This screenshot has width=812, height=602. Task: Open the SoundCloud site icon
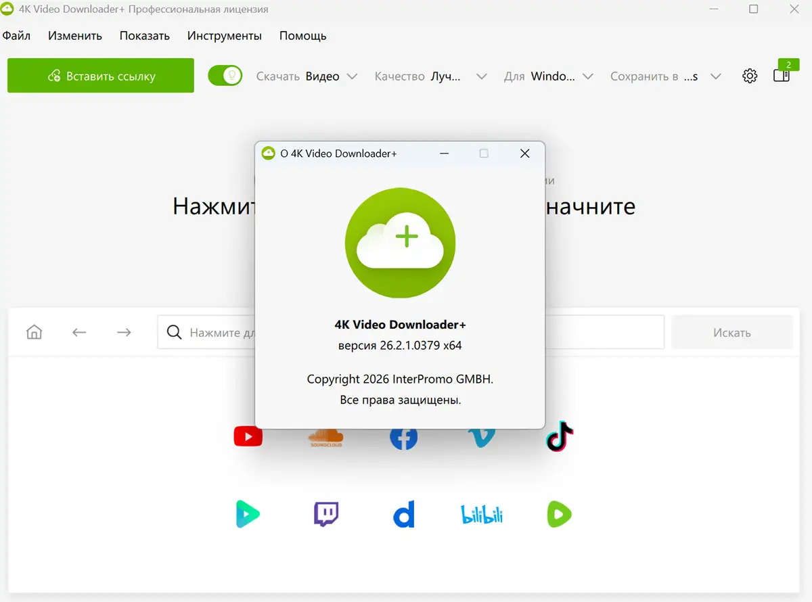(x=325, y=438)
